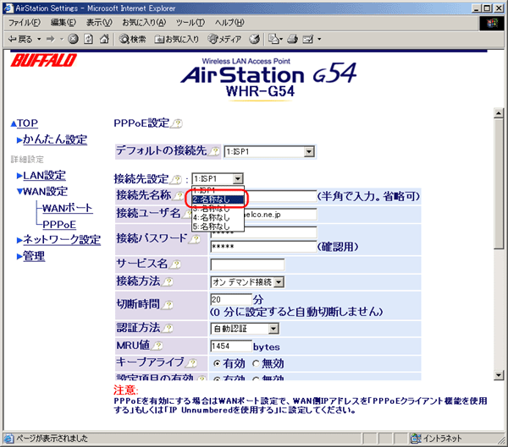
Task: Open help icon beside 認証方法
Action: click(168, 329)
